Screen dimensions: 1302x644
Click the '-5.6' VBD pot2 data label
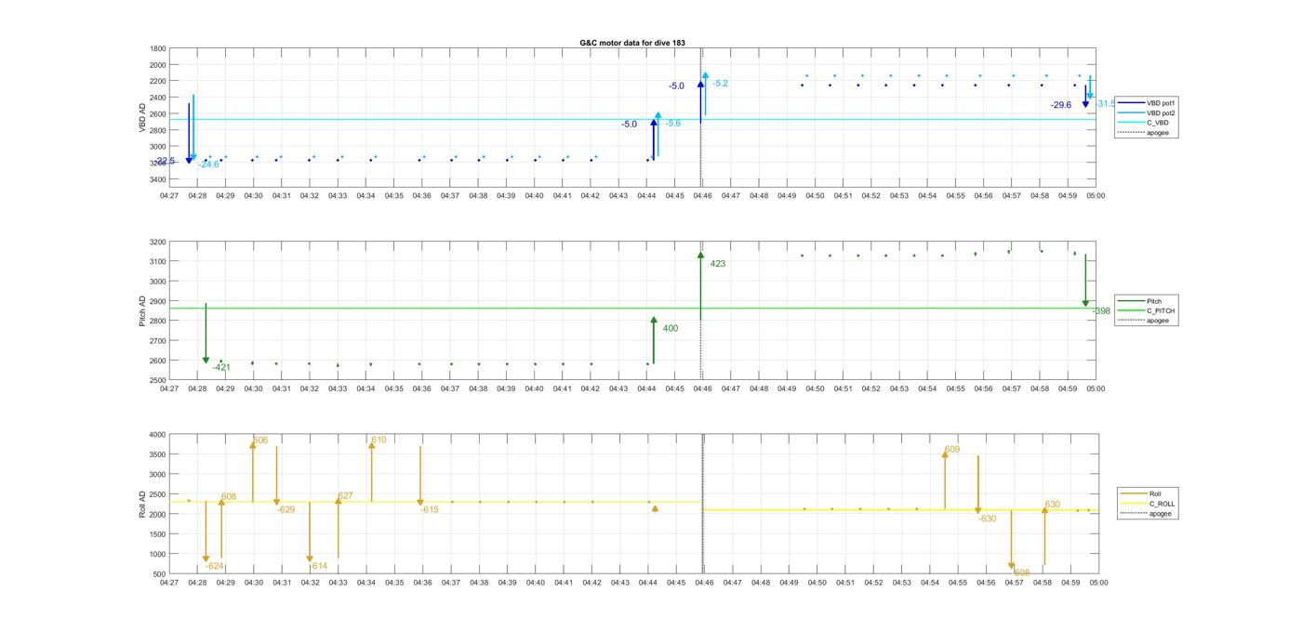coord(672,123)
